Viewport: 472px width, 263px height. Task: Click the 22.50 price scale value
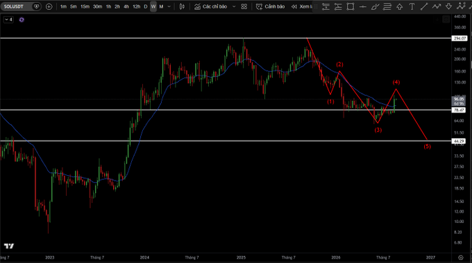(459, 177)
